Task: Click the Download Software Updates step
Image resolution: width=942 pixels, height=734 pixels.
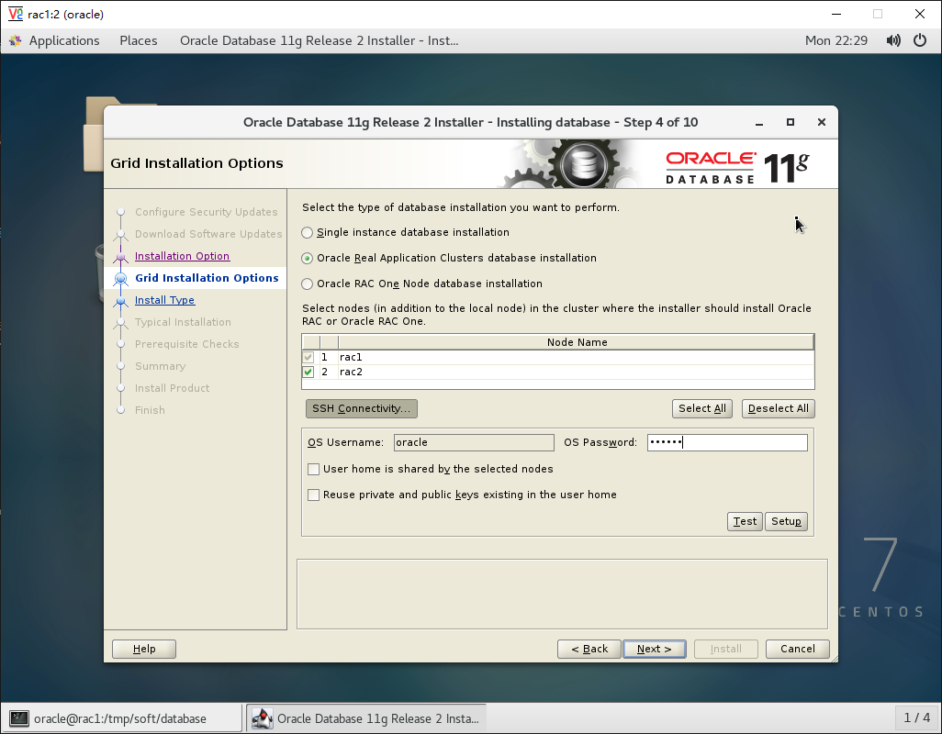Action: click(x=208, y=234)
